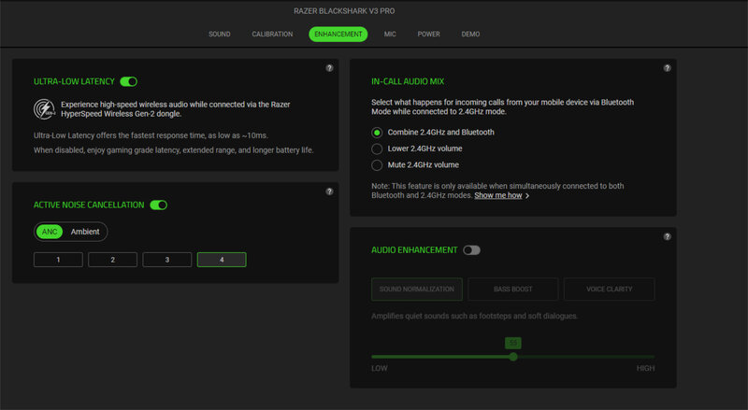Click the arrow after Show me how

point(527,196)
